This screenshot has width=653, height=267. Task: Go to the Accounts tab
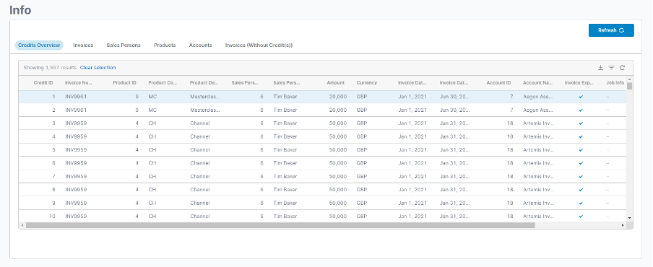(200, 45)
